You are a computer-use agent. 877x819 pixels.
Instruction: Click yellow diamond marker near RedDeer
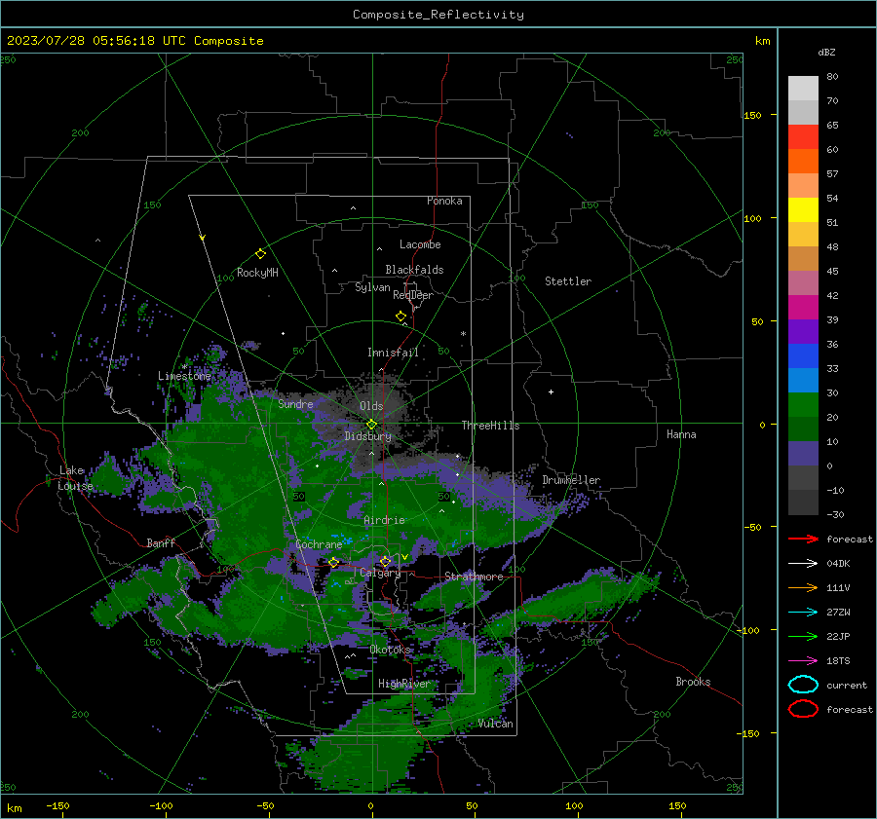tap(401, 316)
